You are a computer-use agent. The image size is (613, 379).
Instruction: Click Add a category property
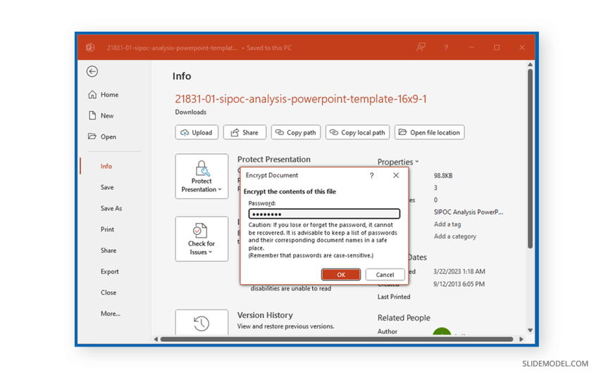(455, 236)
